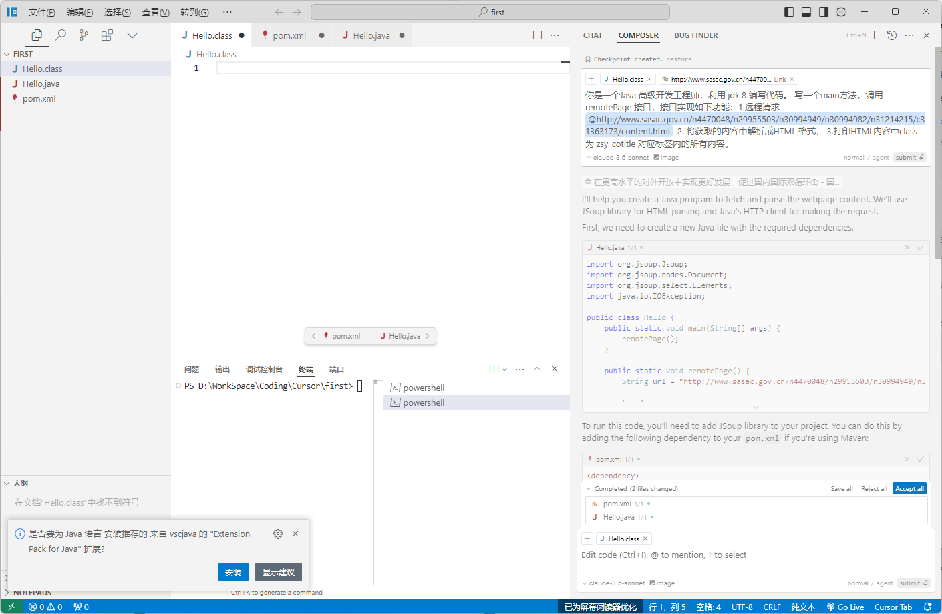Image resolution: width=942 pixels, height=614 pixels.
Task: Open the 文件(F) menu
Action: [41, 12]
